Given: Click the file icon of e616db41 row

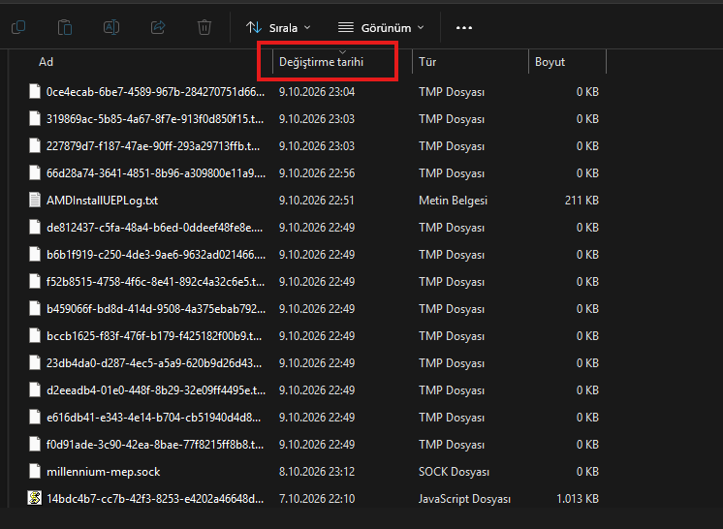Looking at the screenshot, I should (35, 417).
